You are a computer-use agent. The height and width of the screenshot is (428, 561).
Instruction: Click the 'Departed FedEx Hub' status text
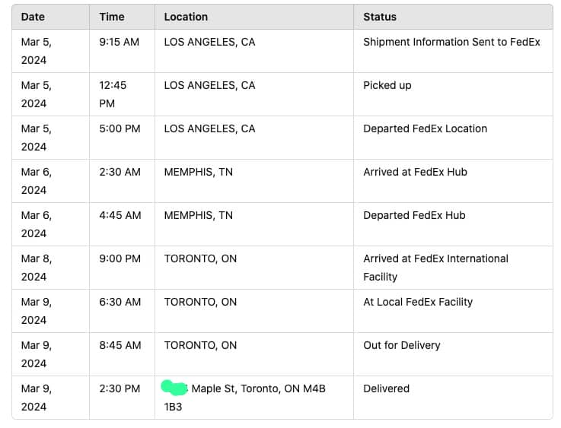pyautogui.click(x=414, y=216)
